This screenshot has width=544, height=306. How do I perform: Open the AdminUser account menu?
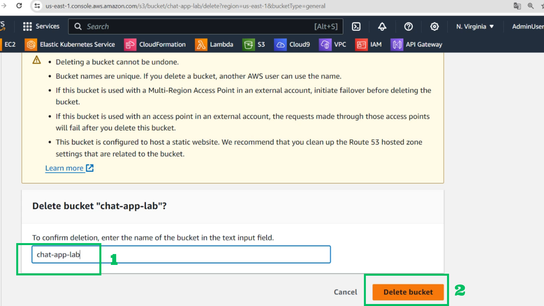[528, 26]
